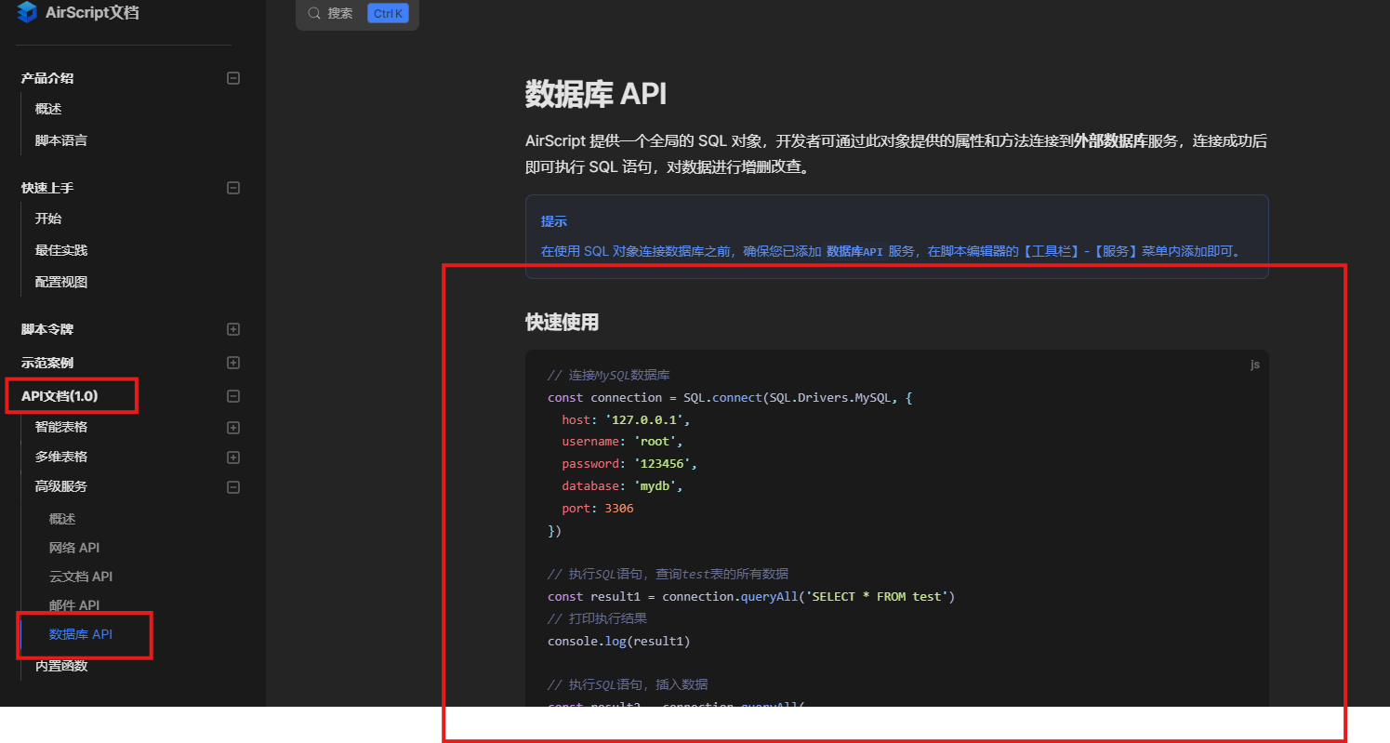Click the search magnifier icon
1390x743 pixels.
[x=314, y=13]
